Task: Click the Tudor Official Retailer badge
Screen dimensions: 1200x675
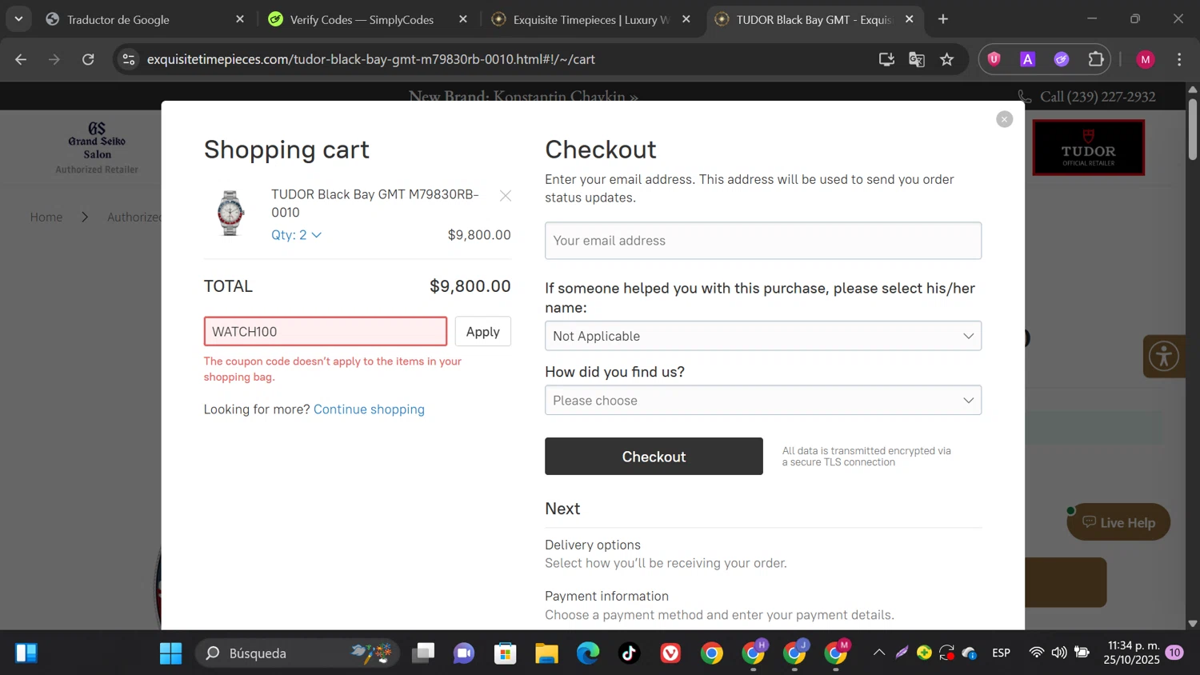Action: tap(1088, 148)
